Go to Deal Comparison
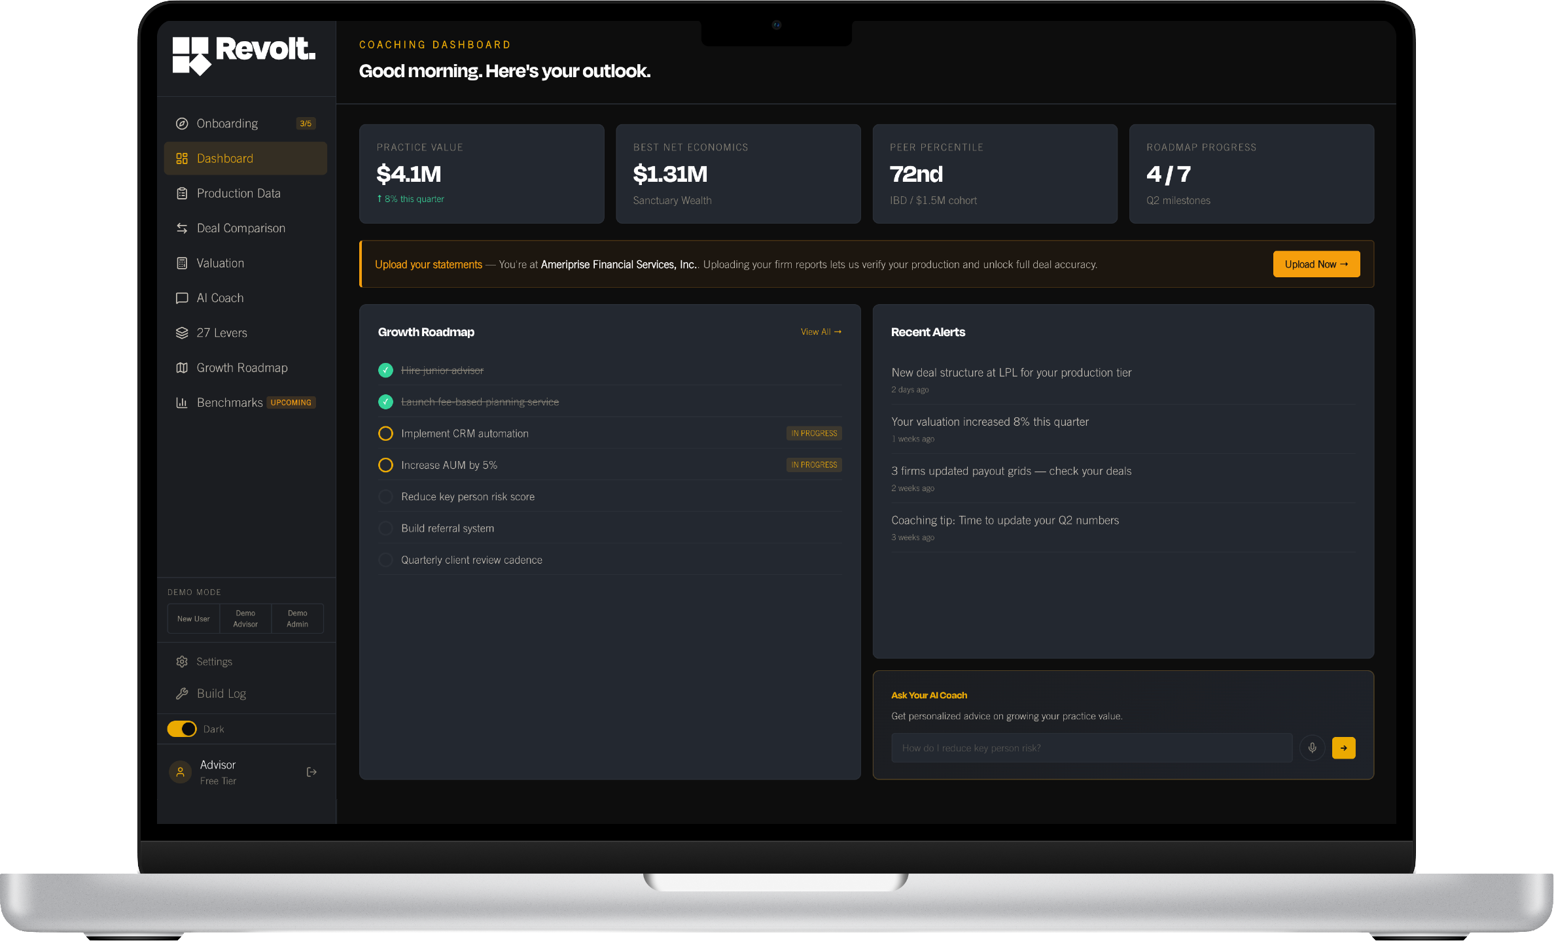 [x=245, y=228]
